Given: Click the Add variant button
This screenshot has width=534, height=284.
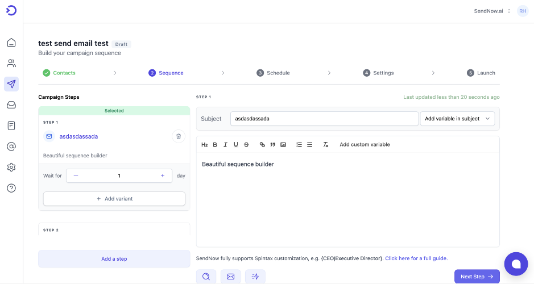Looking at the screenshot, I should point(114,199).
